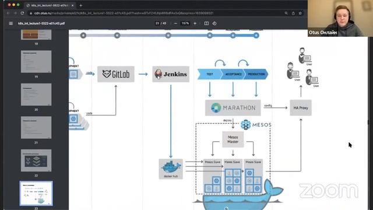Click the ACCEPTANCE pipeline stage arrow
The image size is (373, 210).
pyautogui.click(x=233, y=74)
